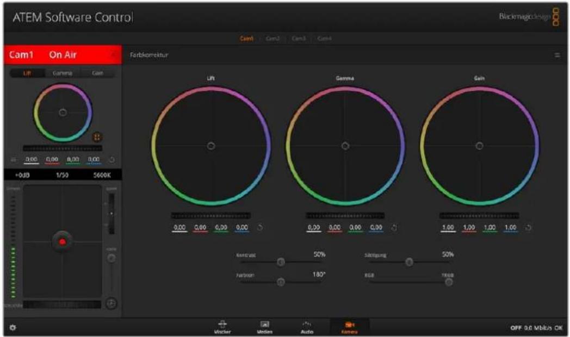Click the large Gamma master wheel strip

[345, 216]
